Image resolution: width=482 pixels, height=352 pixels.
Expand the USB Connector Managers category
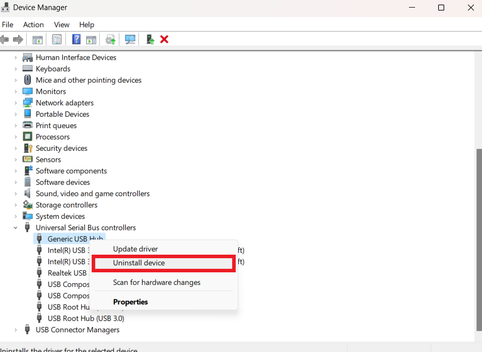[15, 329]
